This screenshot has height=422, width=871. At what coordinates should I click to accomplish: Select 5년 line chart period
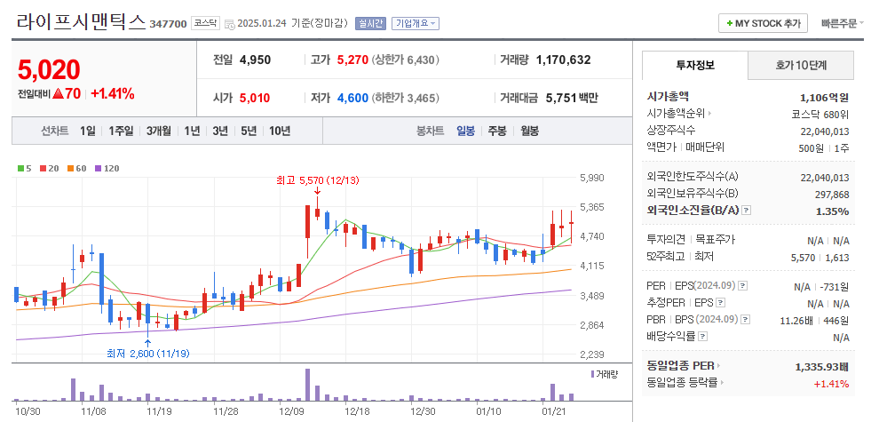tap(249, 131)
